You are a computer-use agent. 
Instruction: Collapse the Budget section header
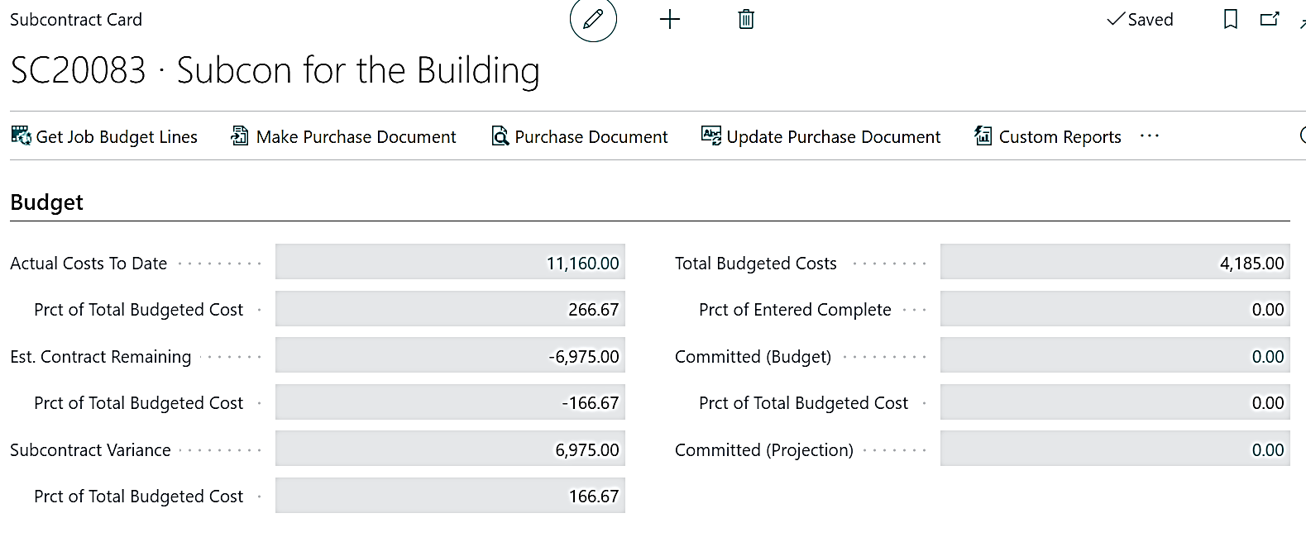click(x=47, y=202)
